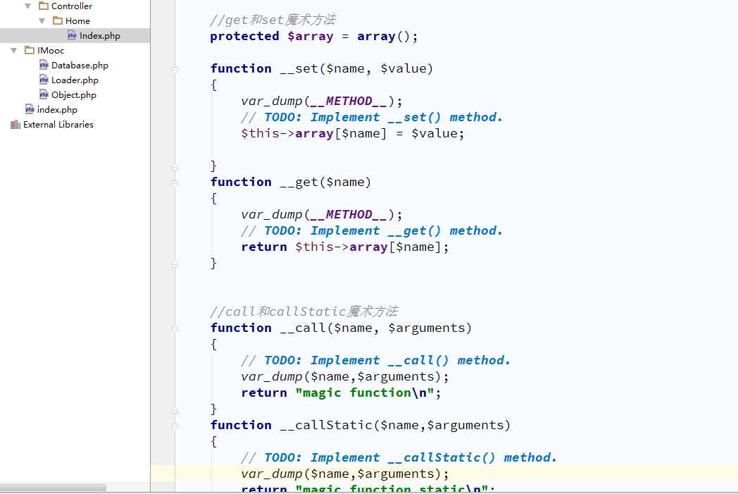738x494 pixels.
Task: Open the root index.php file
Action: click(57, 109)
